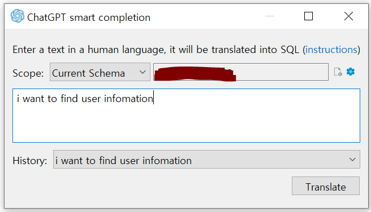Screen dimensions: 371x212
Task: Focus the prompt text area
Action: pos(186,116)
